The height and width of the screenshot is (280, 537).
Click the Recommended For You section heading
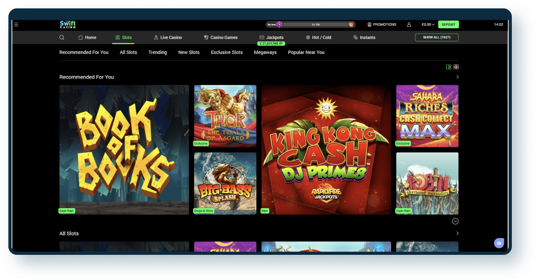(x=87, y=77)
